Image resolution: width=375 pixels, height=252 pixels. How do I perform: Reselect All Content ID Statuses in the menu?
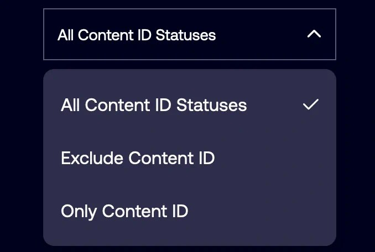pyautogui.click(x=154, y=105)
